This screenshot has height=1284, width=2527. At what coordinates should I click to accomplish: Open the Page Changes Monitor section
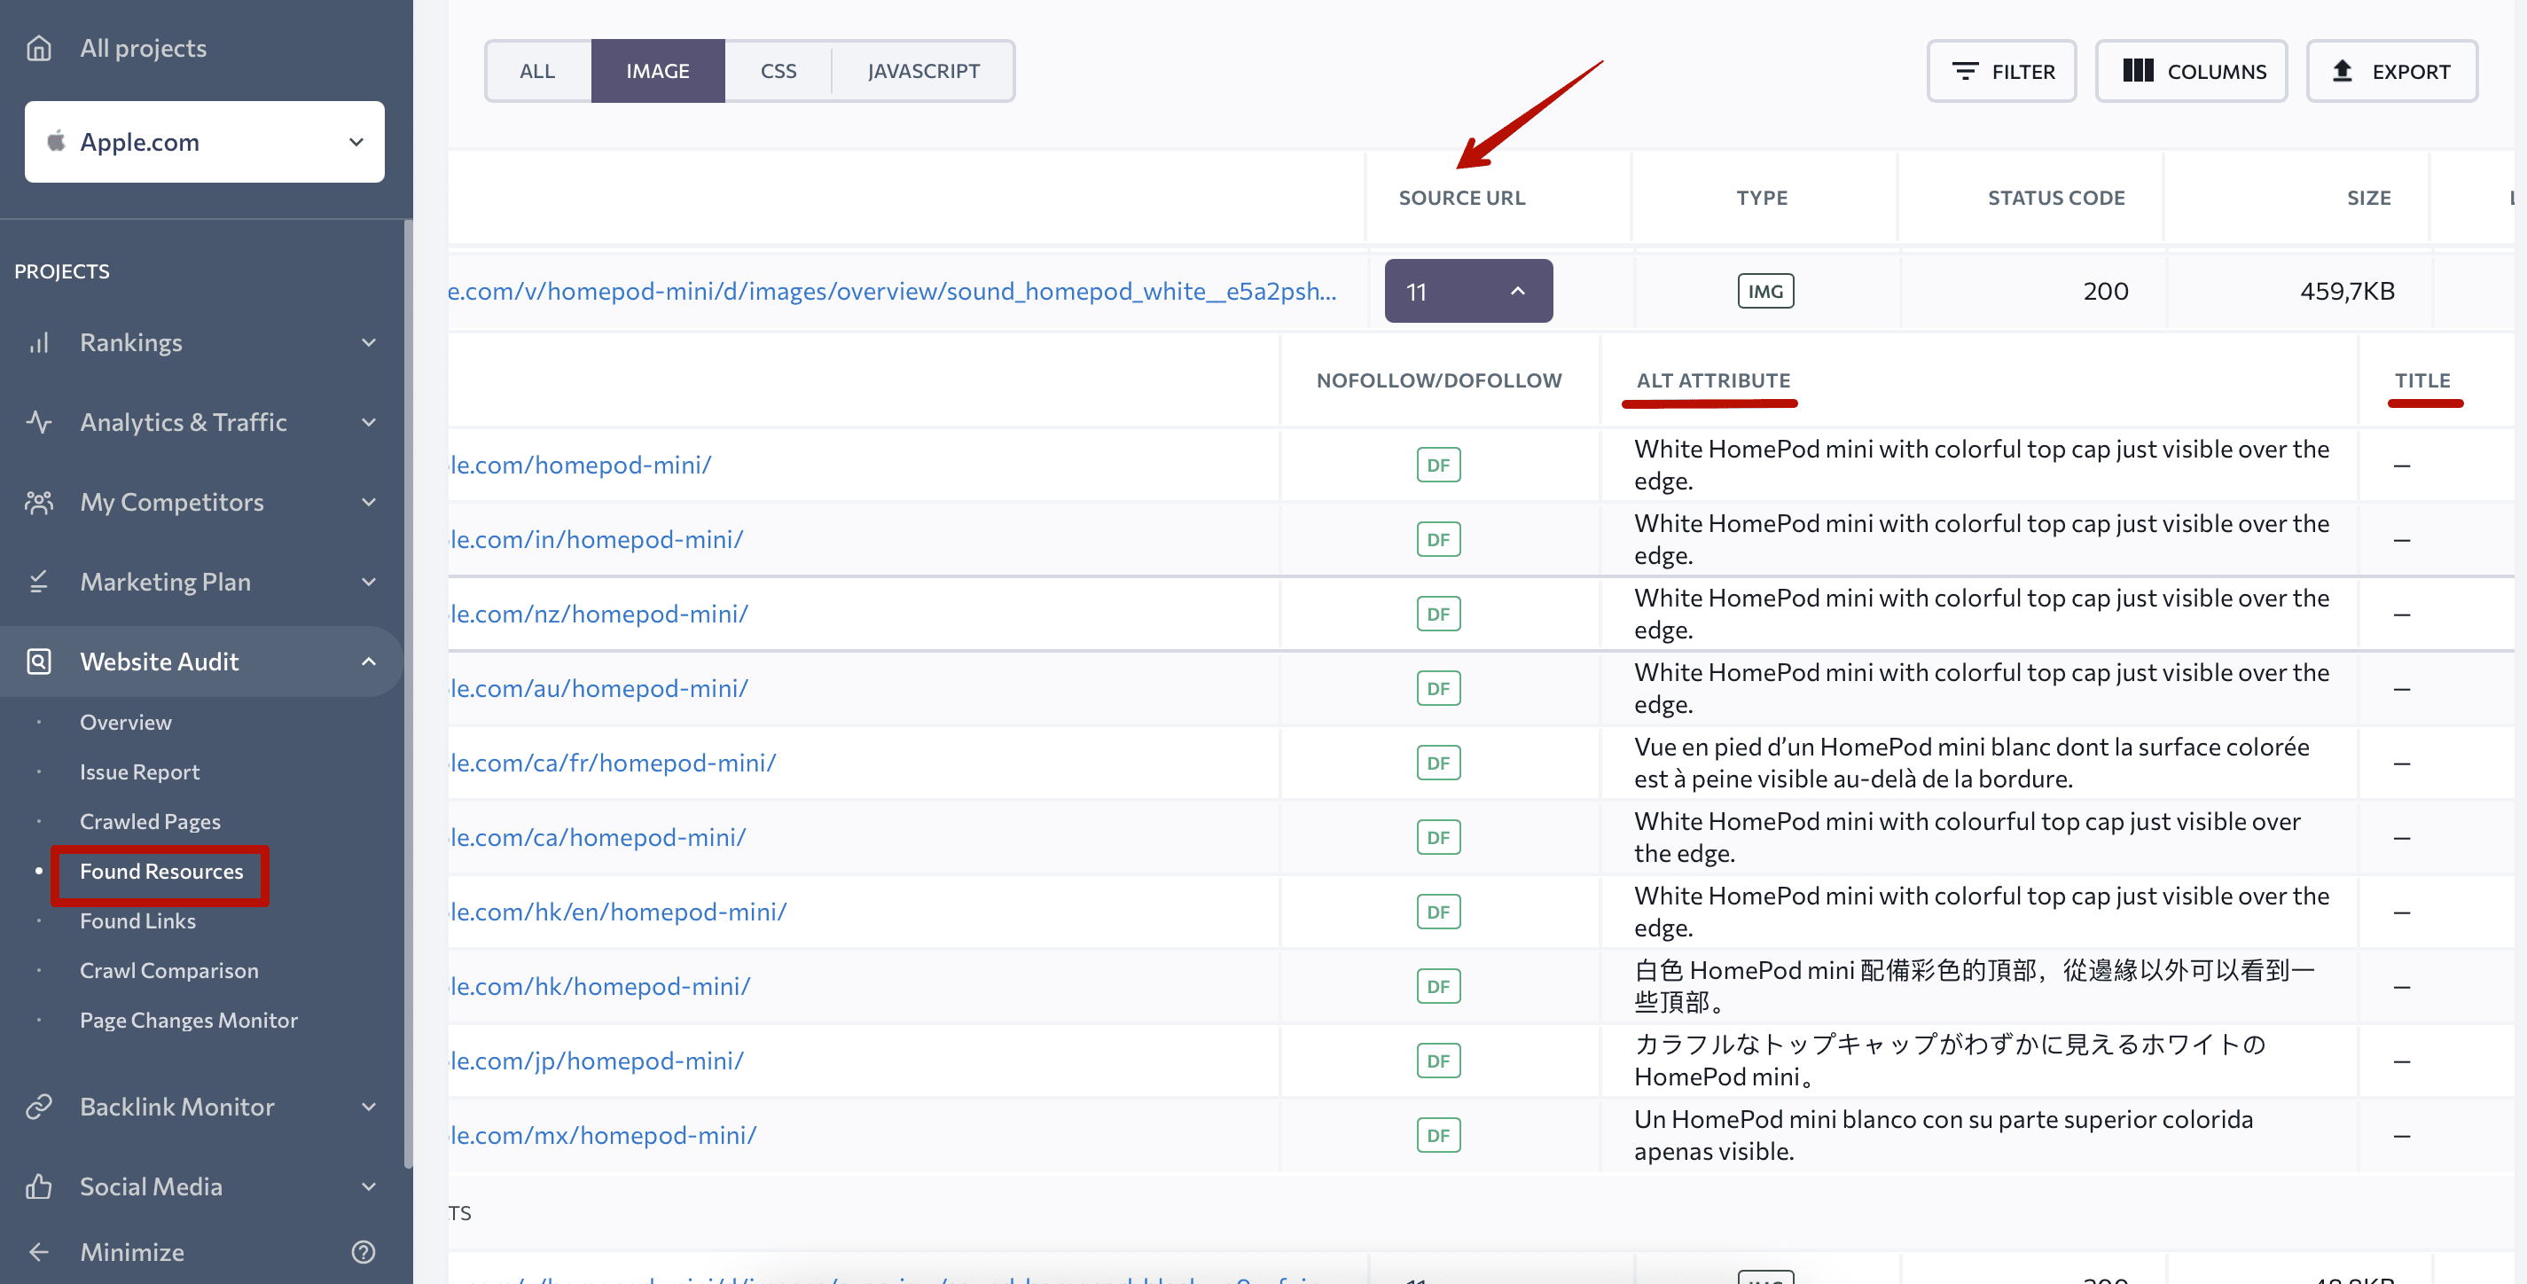coord(188,1020)
